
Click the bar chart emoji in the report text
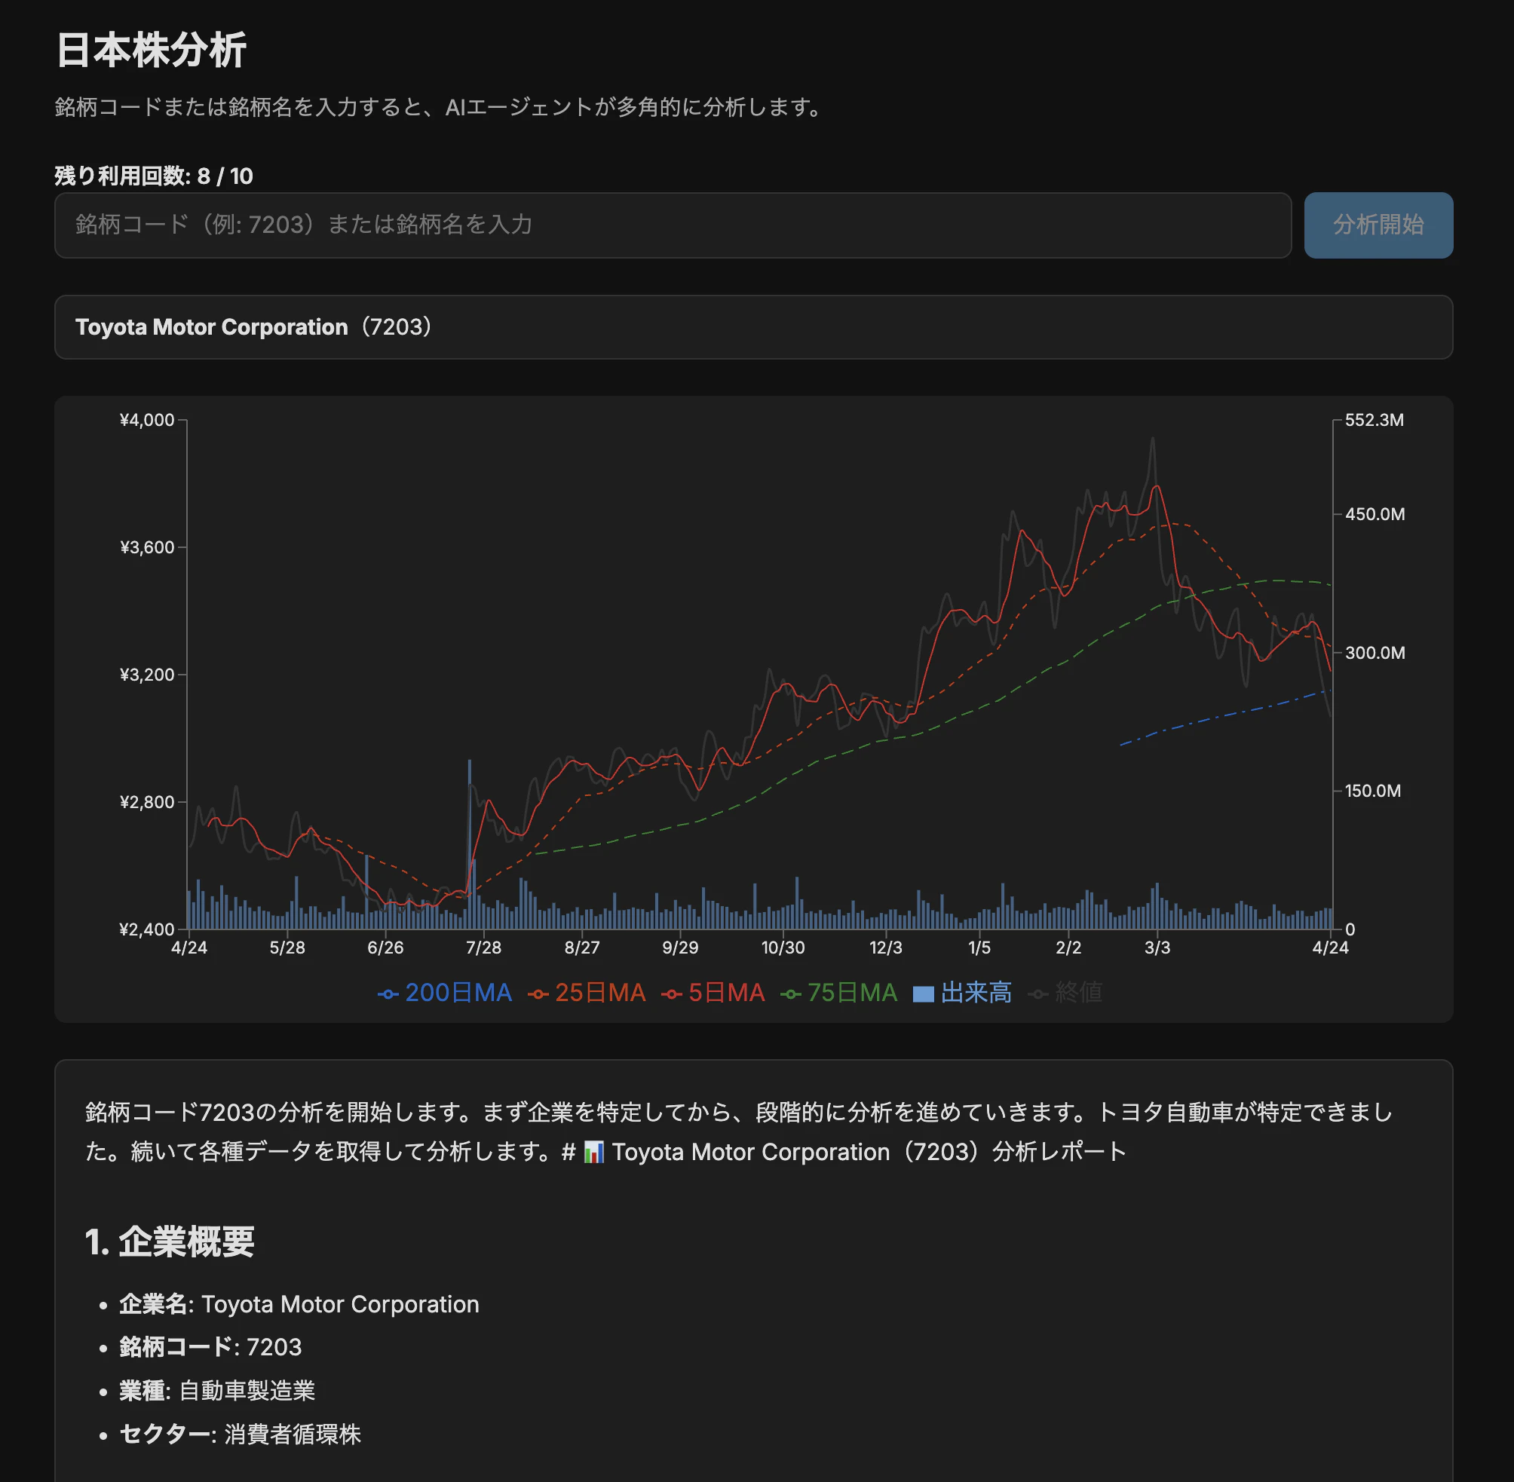(x=594, y=1153)
